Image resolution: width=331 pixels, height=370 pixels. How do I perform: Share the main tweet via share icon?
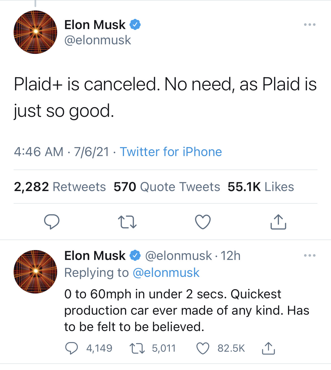pyautogui.click(x=278, y=222)
